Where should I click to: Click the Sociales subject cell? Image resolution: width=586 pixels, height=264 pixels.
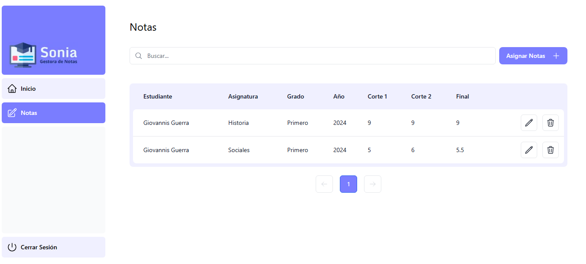[x=239, y=150]
